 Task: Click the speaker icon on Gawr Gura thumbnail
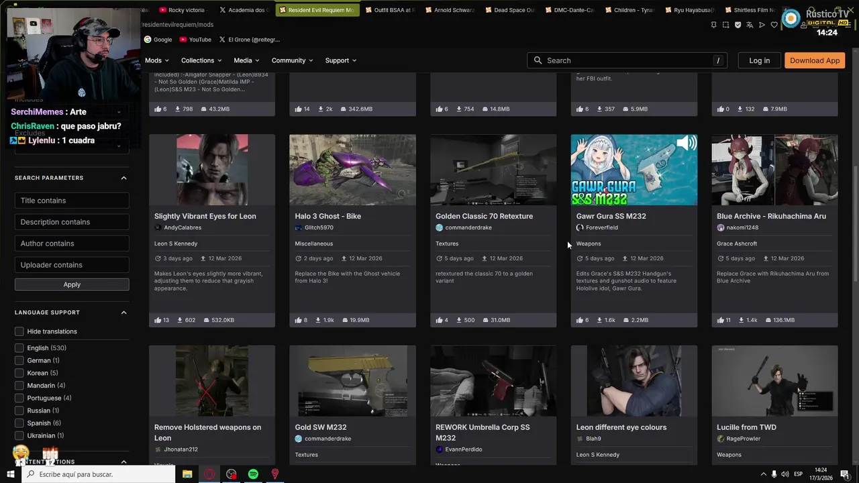point(686,143)
